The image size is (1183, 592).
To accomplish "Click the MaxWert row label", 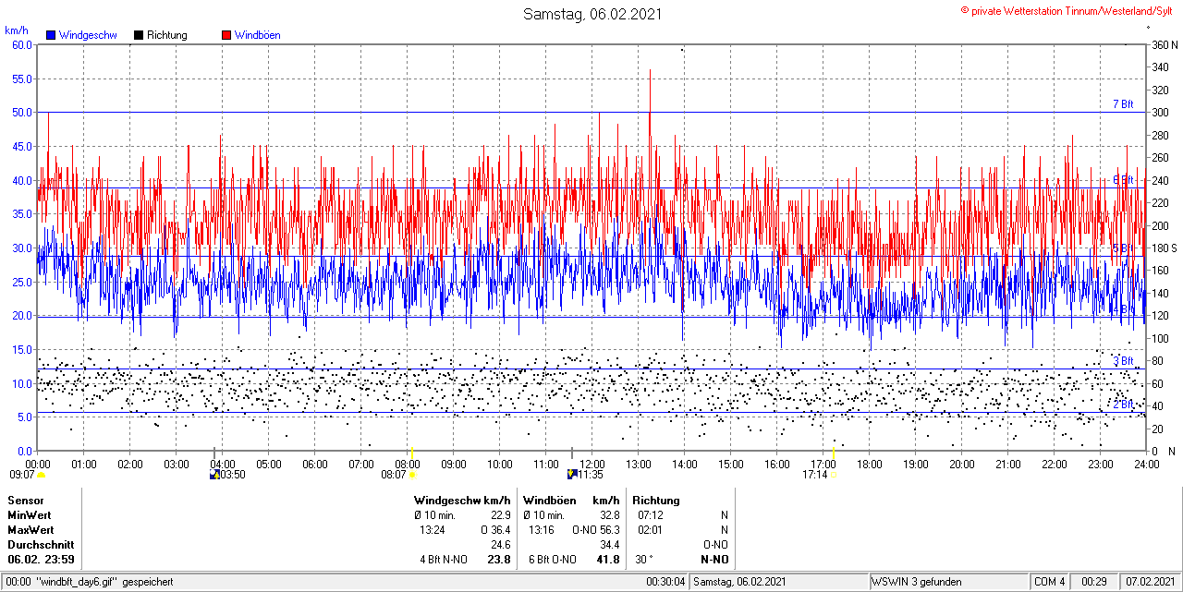I will click(30, 530).
